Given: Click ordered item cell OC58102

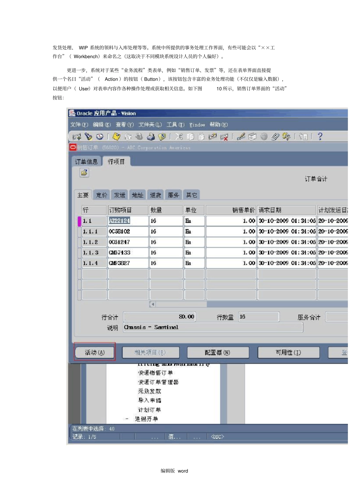Looking at the screenshot, I should pos(128,231).
